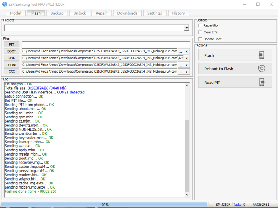Open the Settings tab
278x208 pixels.
point(154,13)
